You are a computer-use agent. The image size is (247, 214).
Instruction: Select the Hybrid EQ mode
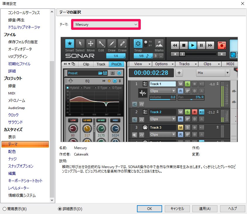pyautogui.click(x=73, y=88)
